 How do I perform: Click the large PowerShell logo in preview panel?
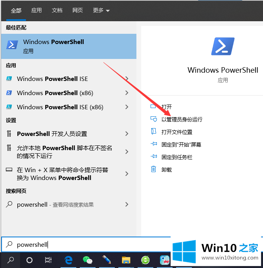click(223, 46)
